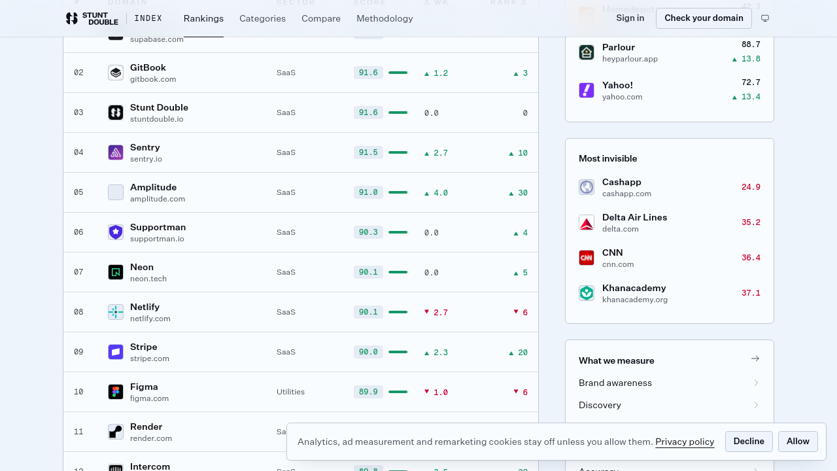Open the Render logo icon

116,432
